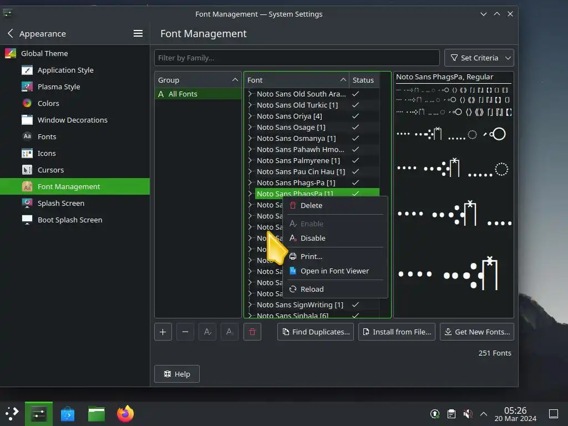Open the file manager from the taskbar
The height and width of the screenshot is (426, 568).
coord(97,414)
